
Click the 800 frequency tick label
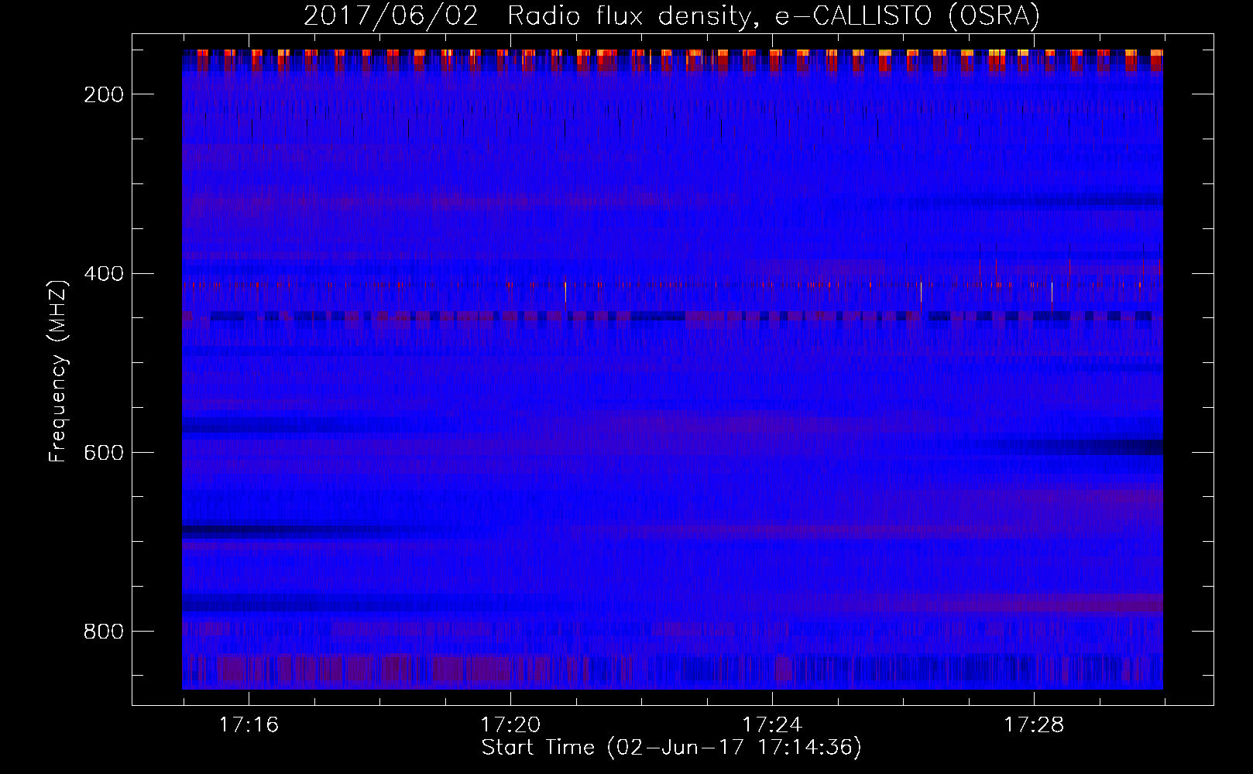click(x=104, y=632)
